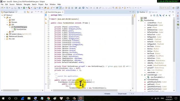Image resolution: width=180 pixels, height=101 pixels.
Task: Toggle Hide Static Members in Outline
Action: 163,15
